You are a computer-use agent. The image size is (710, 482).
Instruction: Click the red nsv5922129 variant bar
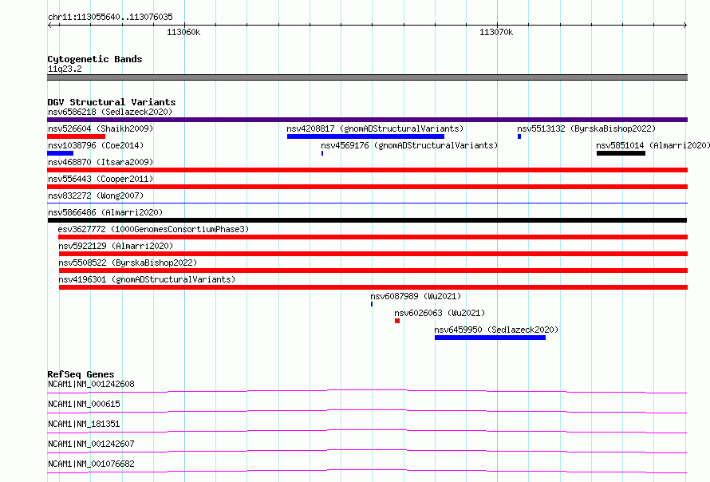373,254
